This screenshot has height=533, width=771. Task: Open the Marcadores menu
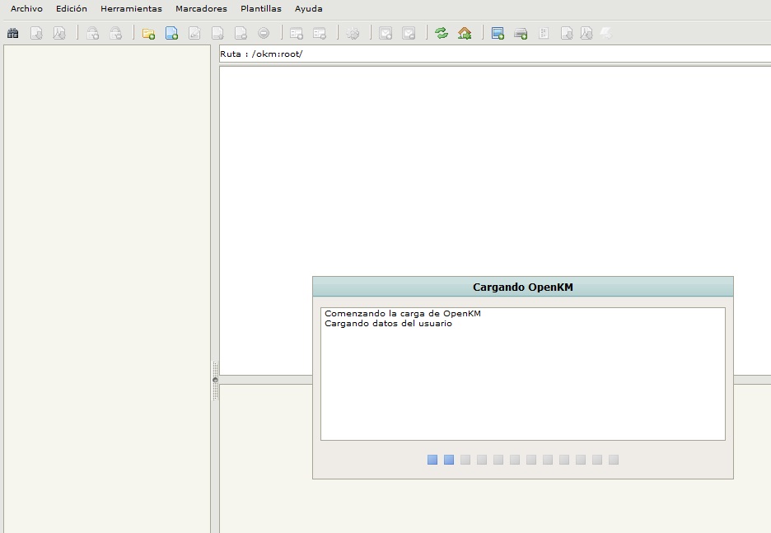click(201, 9)
